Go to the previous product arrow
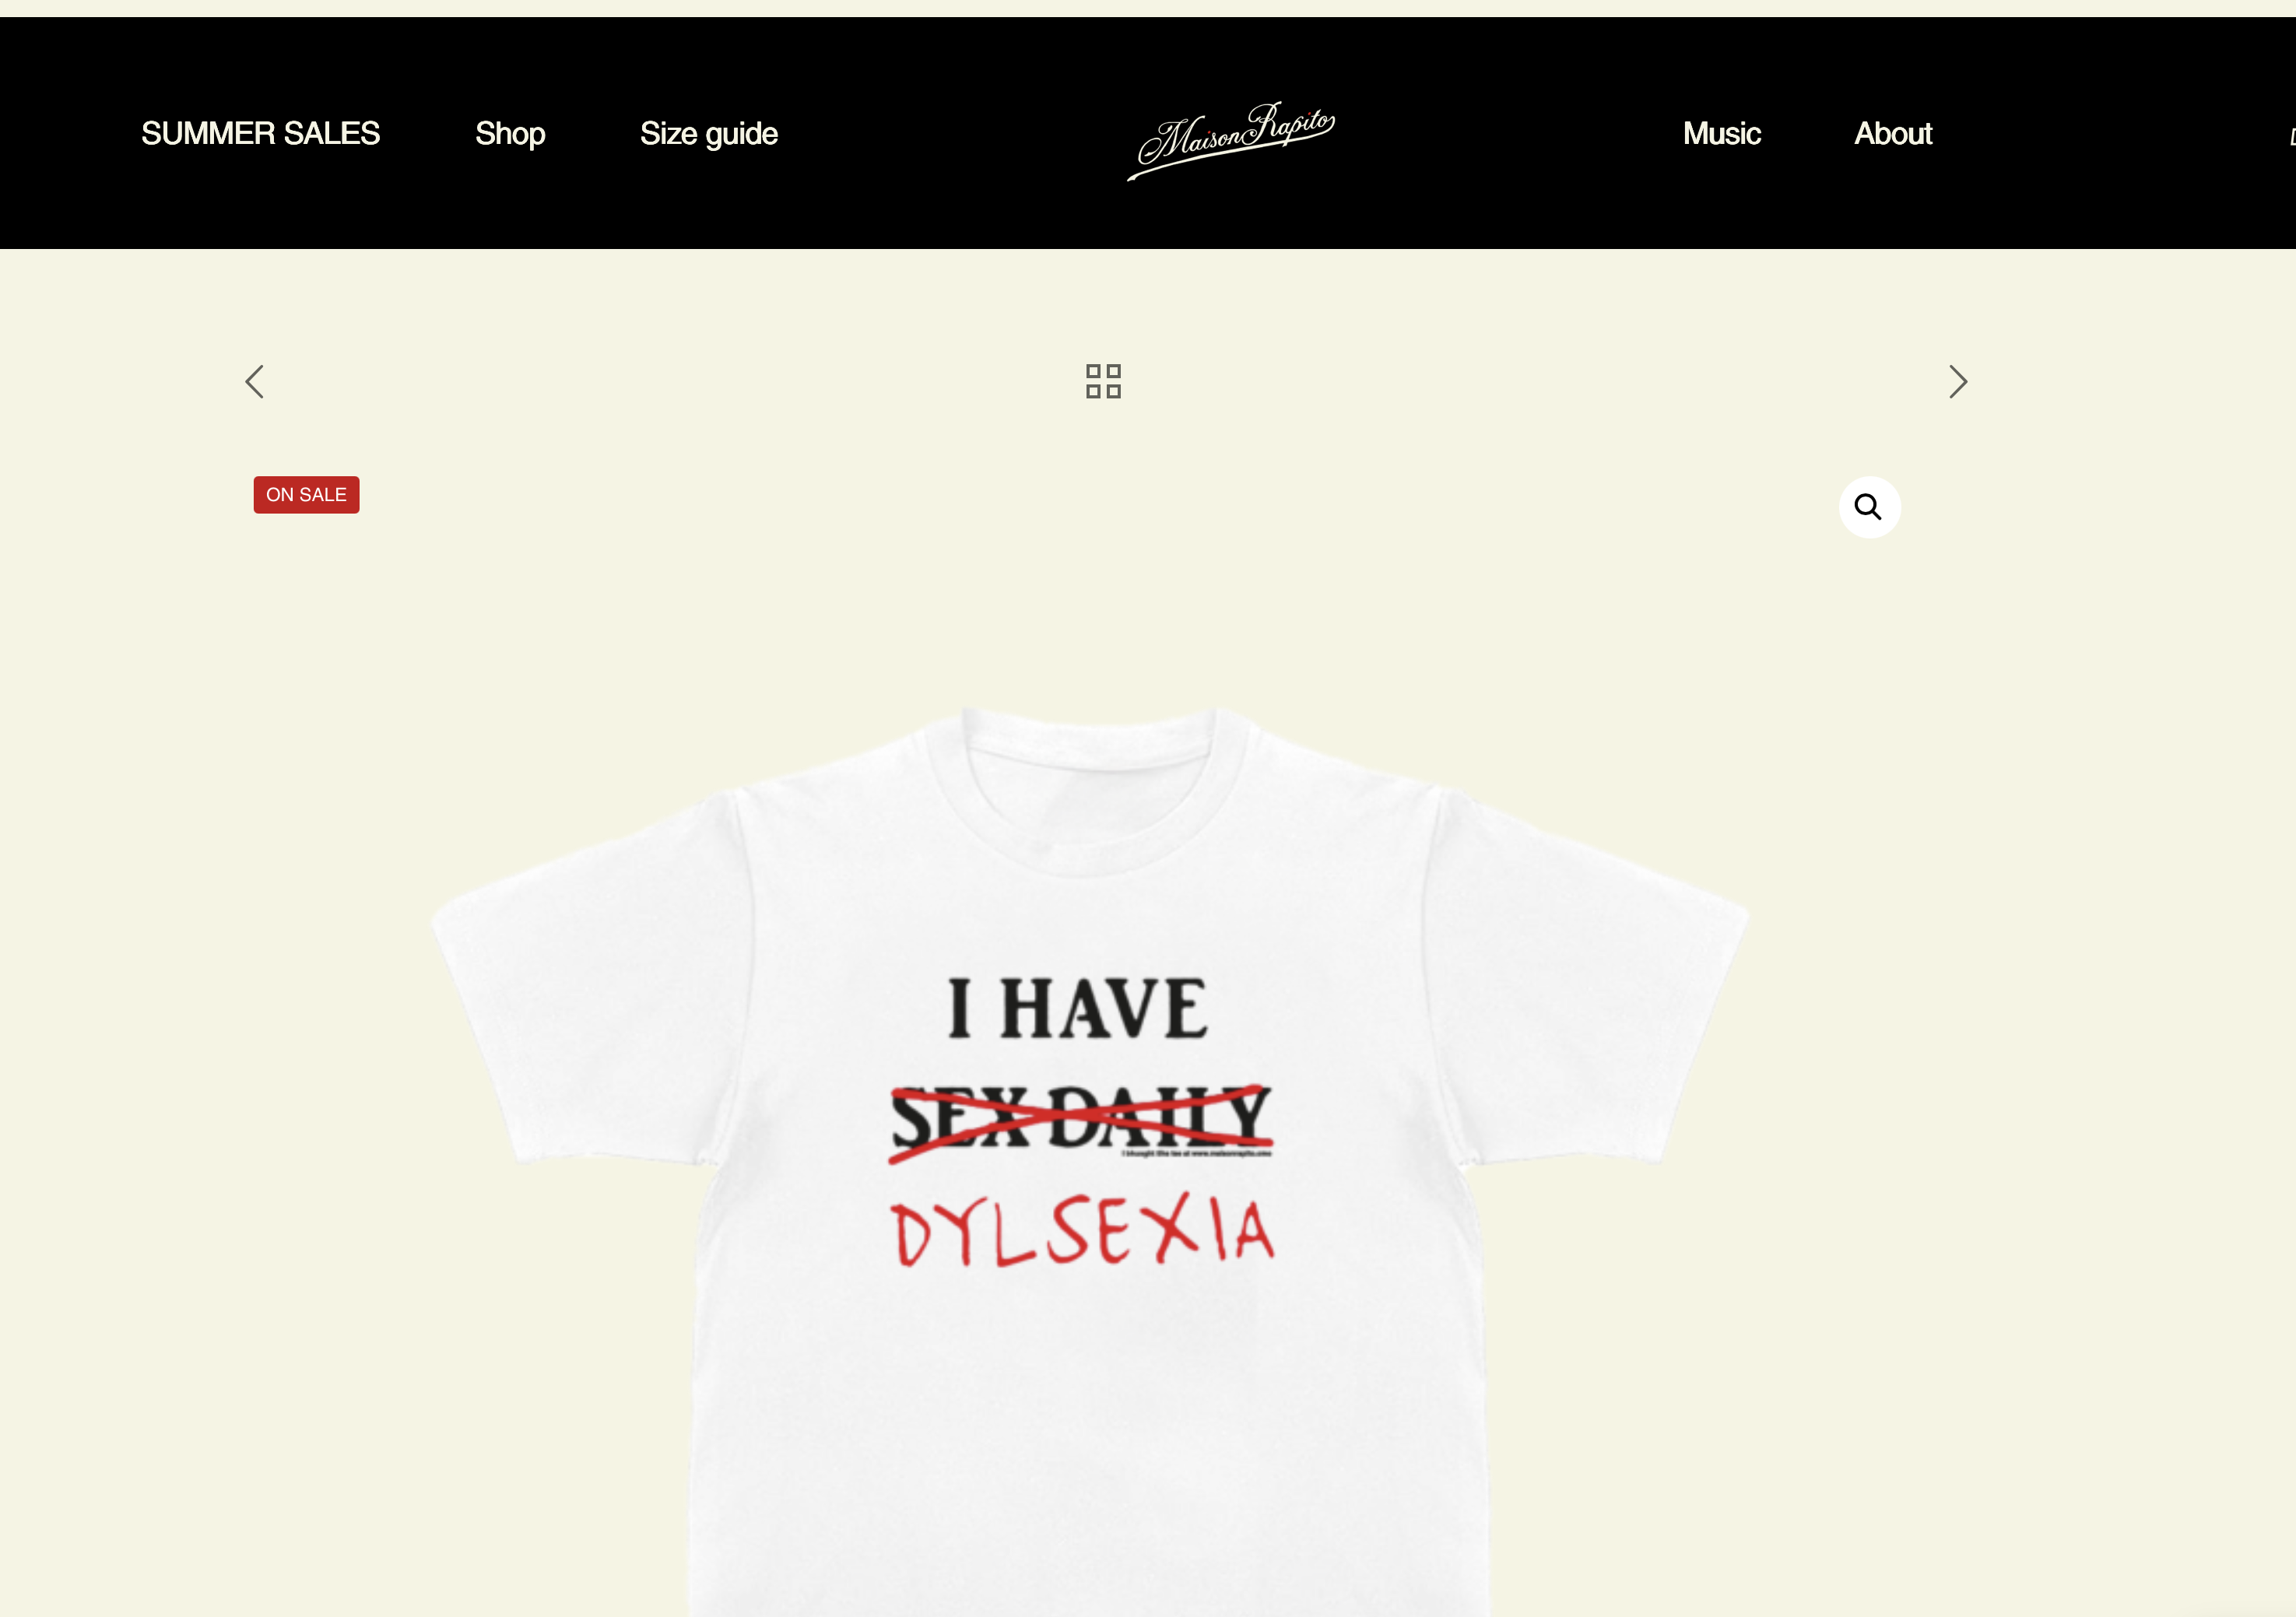The image size is (2296, 1617). [255, 381]
